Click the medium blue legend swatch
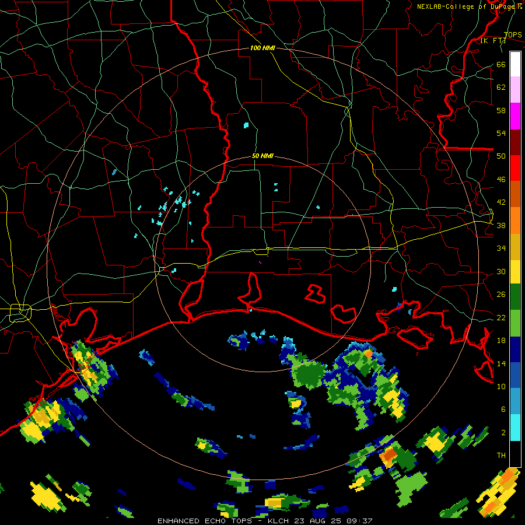This screenshot has height=525, width=525. click(515, 375)
